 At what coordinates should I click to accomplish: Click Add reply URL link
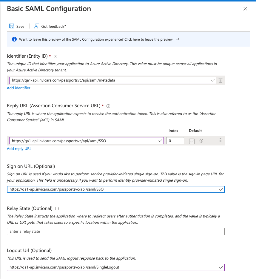19,149
